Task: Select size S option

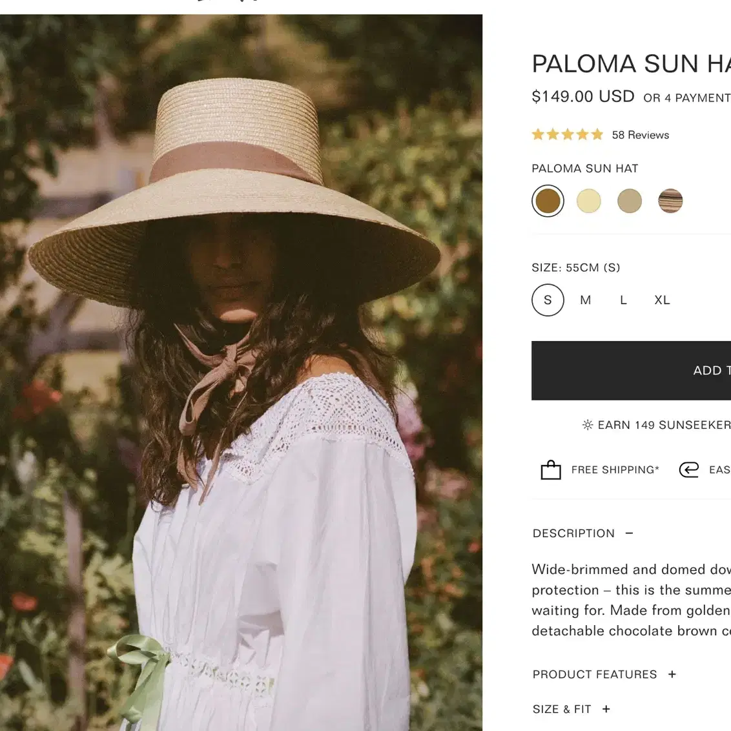Action: tap(548, 300)
